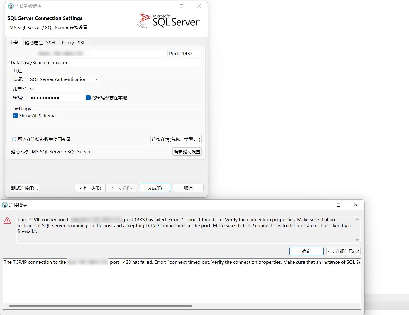Switch to the SSH tab

51,42
